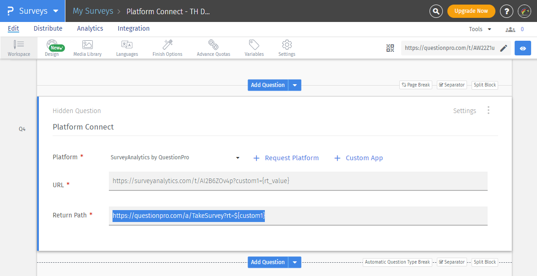
Task: Preview survey with the eye button
Action: [x=523, y=48]
